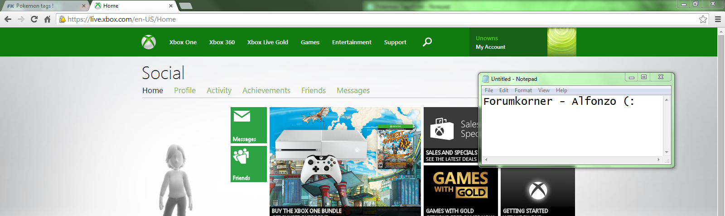Maximize the Notepad window
The image size is (725, 216).
(x=643, y=77)
